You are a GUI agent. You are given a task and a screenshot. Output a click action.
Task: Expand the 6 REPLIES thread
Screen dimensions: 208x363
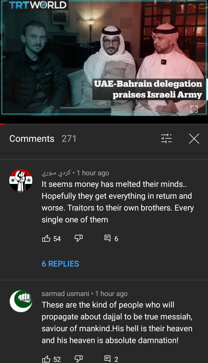coord(60,264)
